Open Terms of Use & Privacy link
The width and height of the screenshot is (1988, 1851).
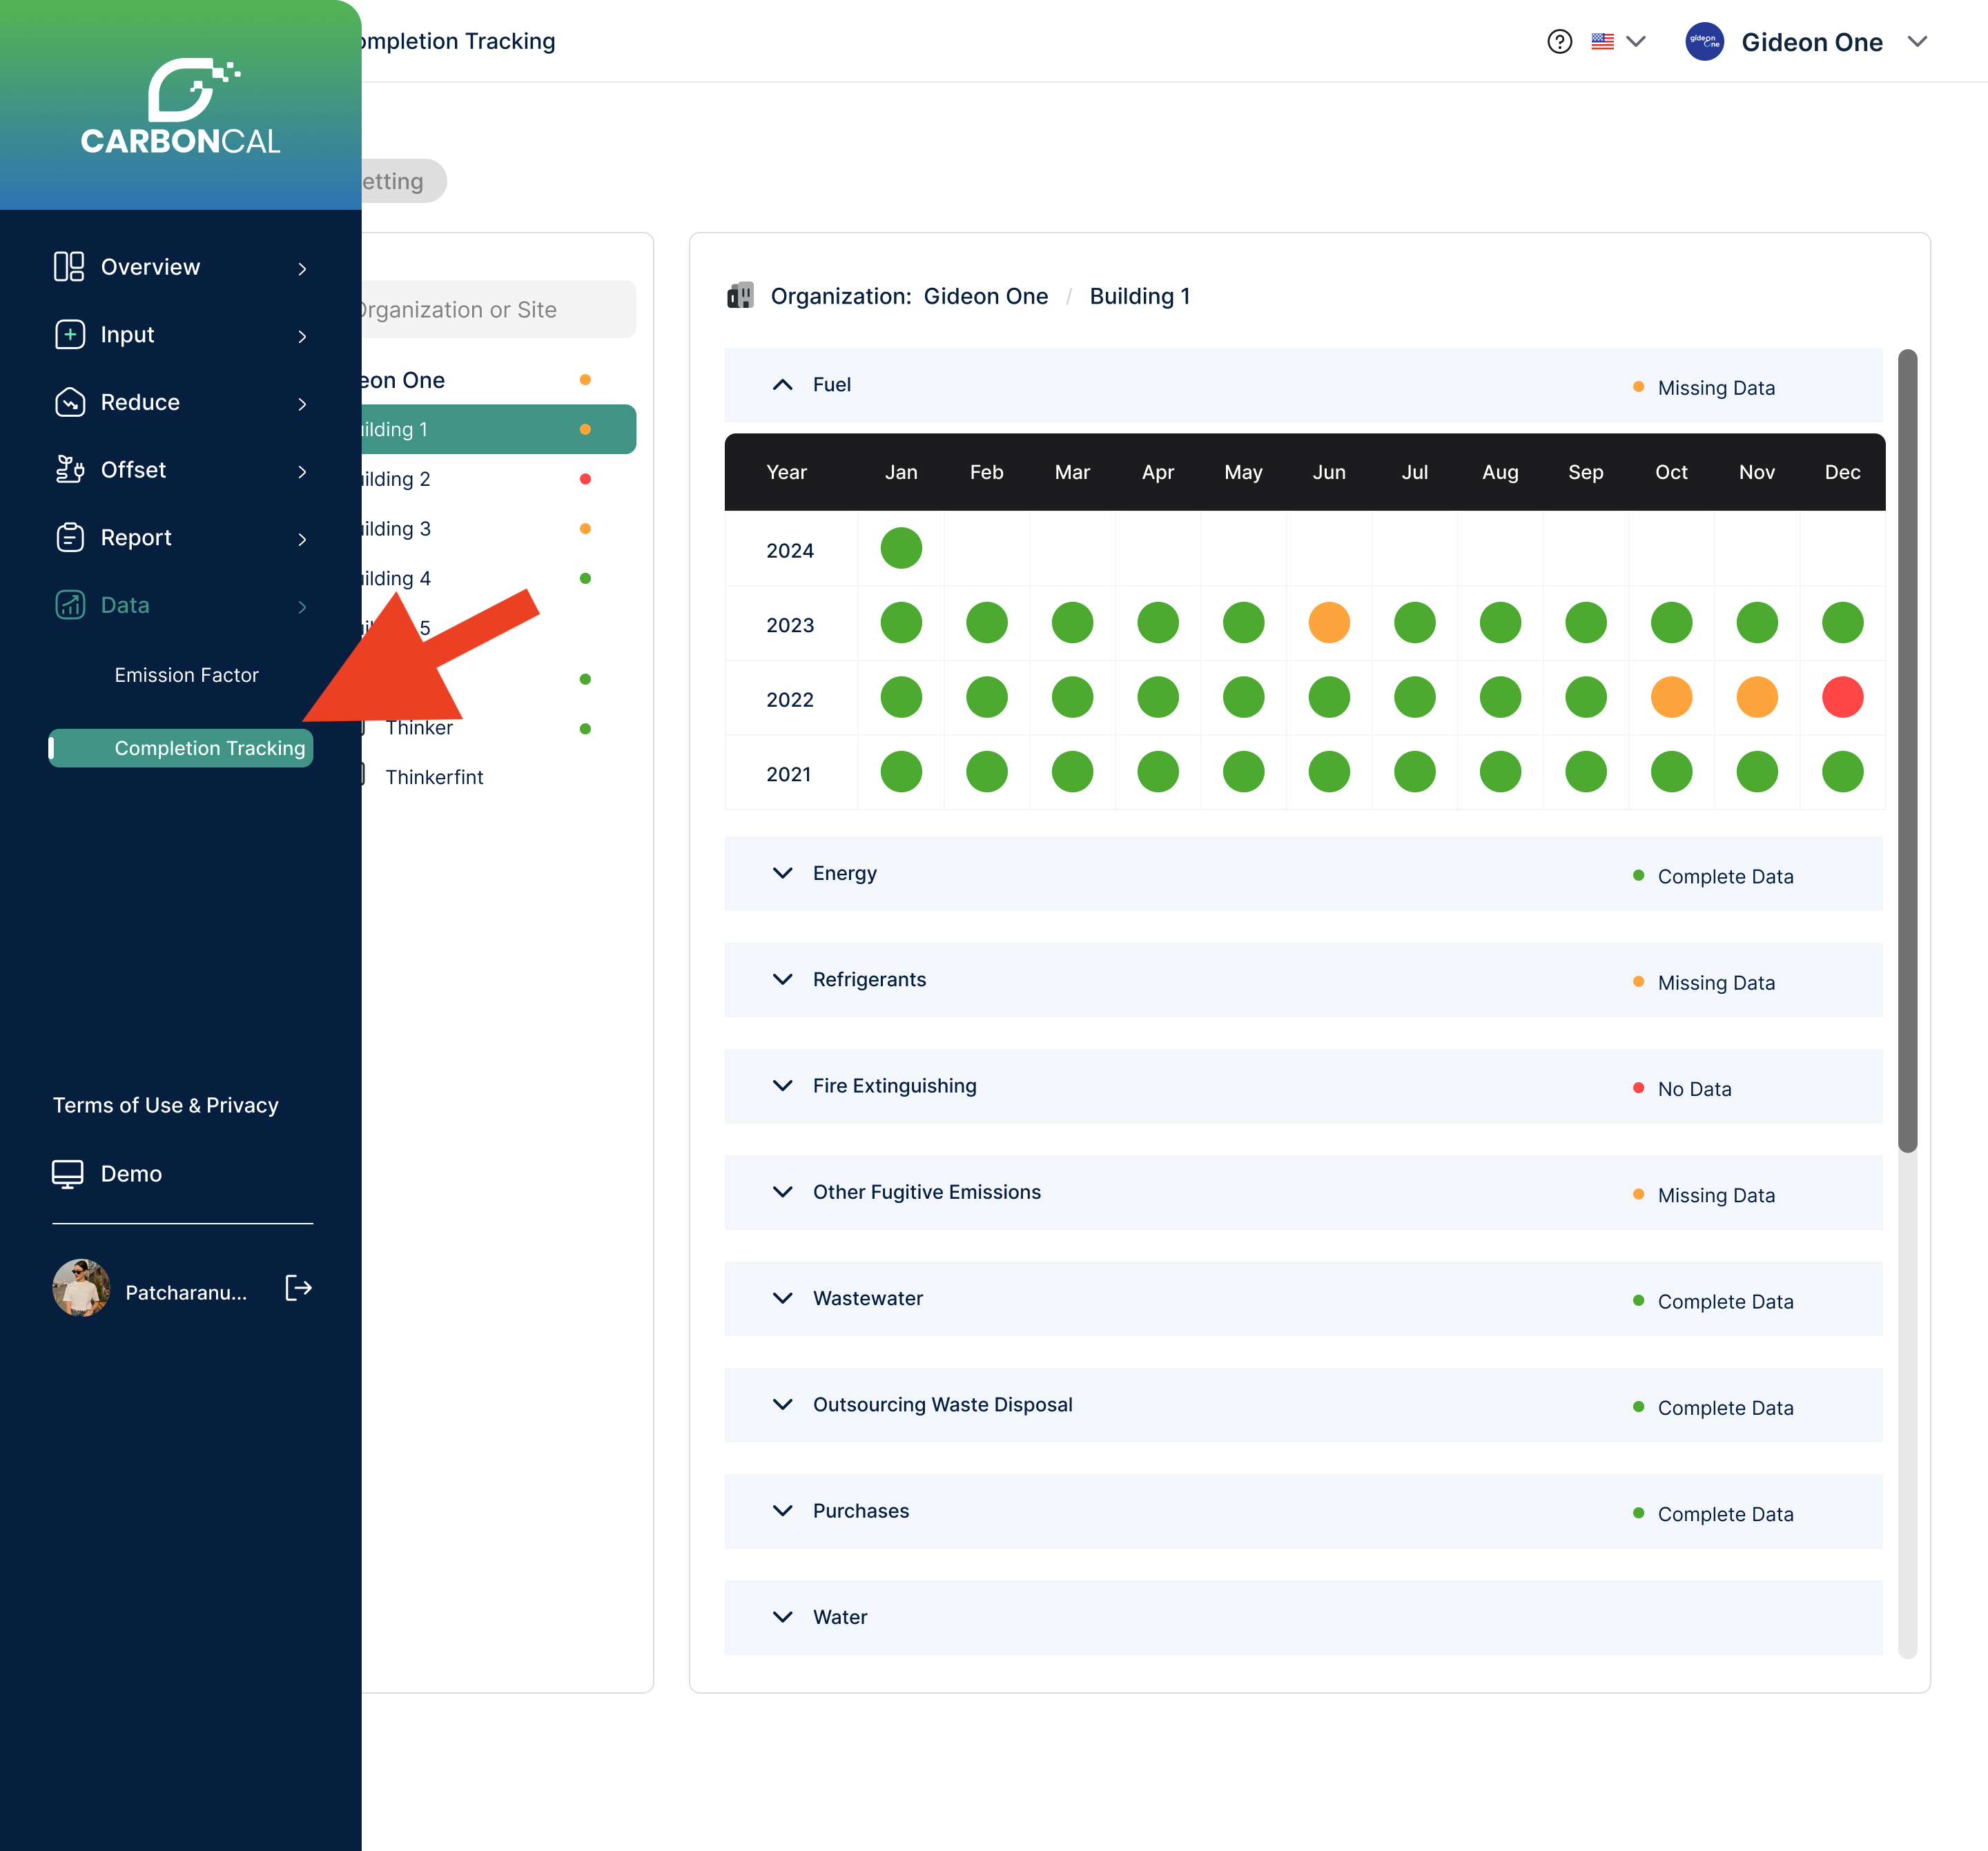tap(166, 1105)
